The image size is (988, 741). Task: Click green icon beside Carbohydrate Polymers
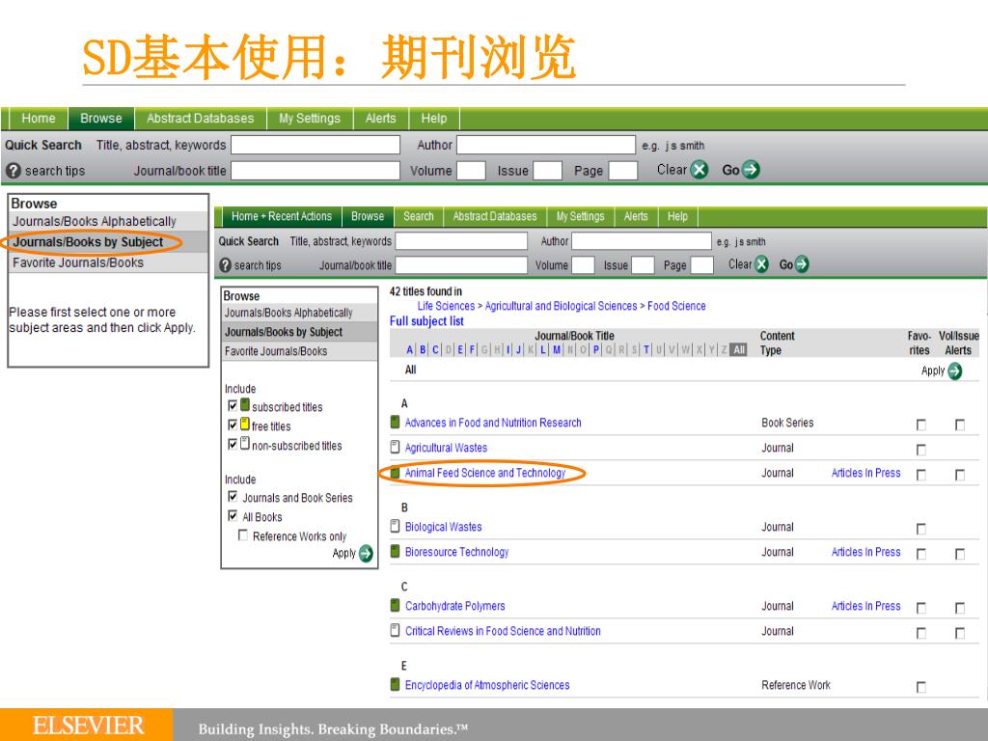point(395,606)
